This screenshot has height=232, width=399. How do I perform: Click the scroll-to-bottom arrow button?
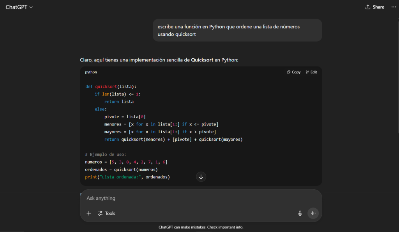point(201,177)
